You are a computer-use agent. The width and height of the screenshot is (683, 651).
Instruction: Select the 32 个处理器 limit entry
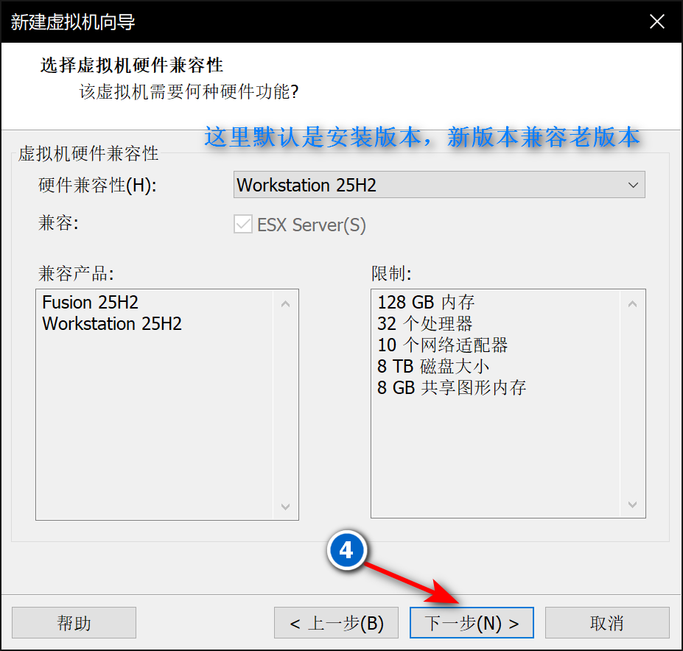(424, 323)
